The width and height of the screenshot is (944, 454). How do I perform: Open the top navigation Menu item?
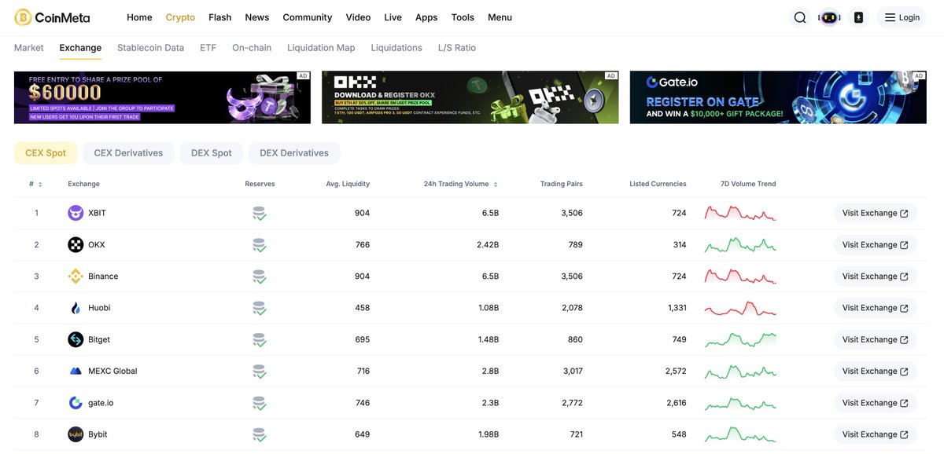(x=500, y=17)
